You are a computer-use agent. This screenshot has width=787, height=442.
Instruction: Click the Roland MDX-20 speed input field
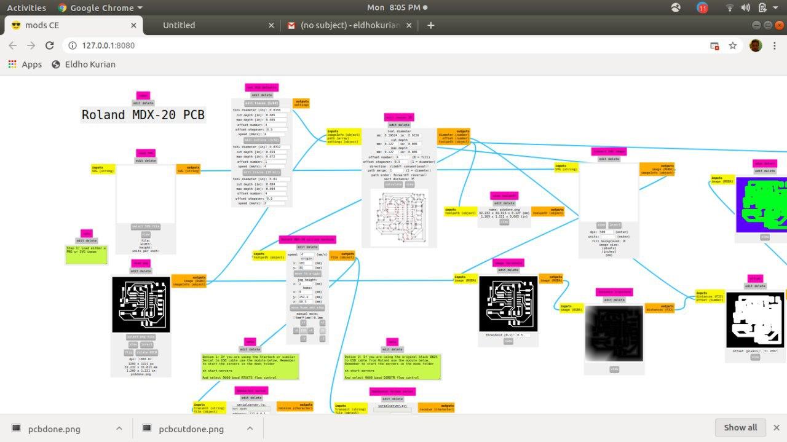(x=307, y=254)
